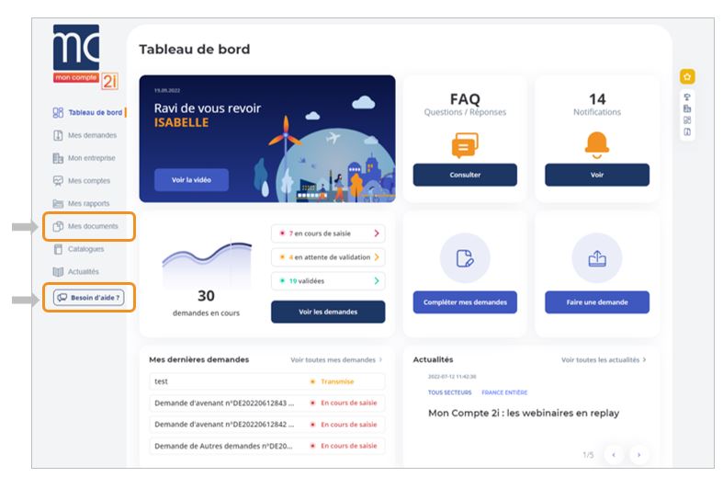Expand the '7 en cours de saisie' row
Image resolution: width=723 pixels, height=477 pixels.
[328, 233]
